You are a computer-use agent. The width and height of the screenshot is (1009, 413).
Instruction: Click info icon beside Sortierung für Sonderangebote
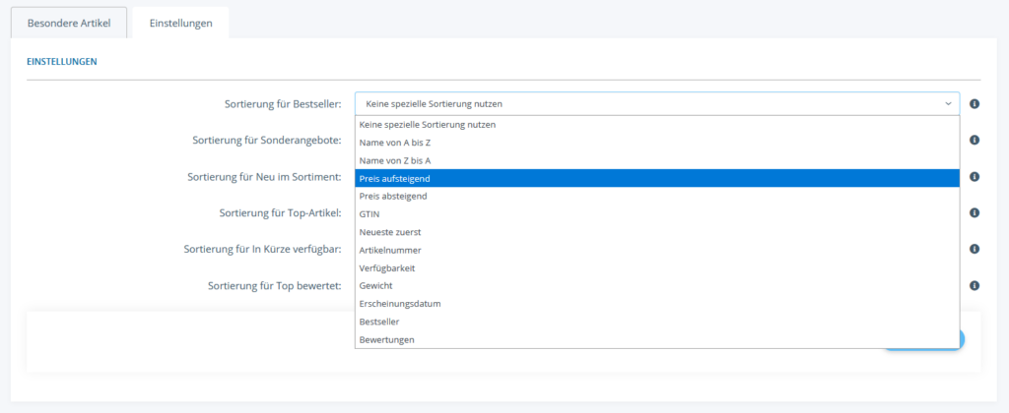975,141
